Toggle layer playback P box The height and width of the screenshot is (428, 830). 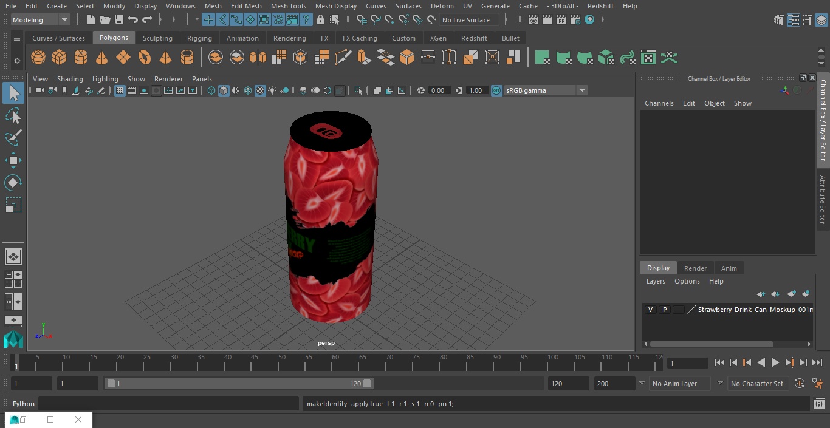click(664, 310)
